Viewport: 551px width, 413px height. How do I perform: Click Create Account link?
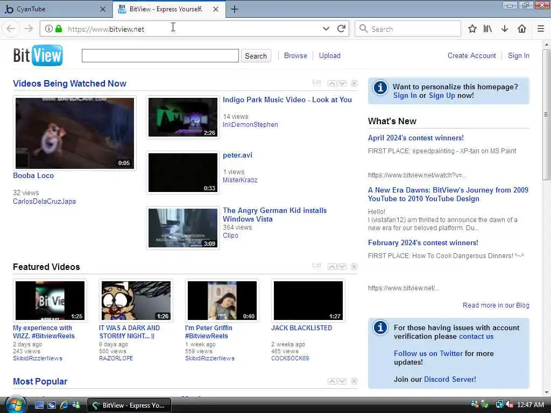click(x=471, y=55)
